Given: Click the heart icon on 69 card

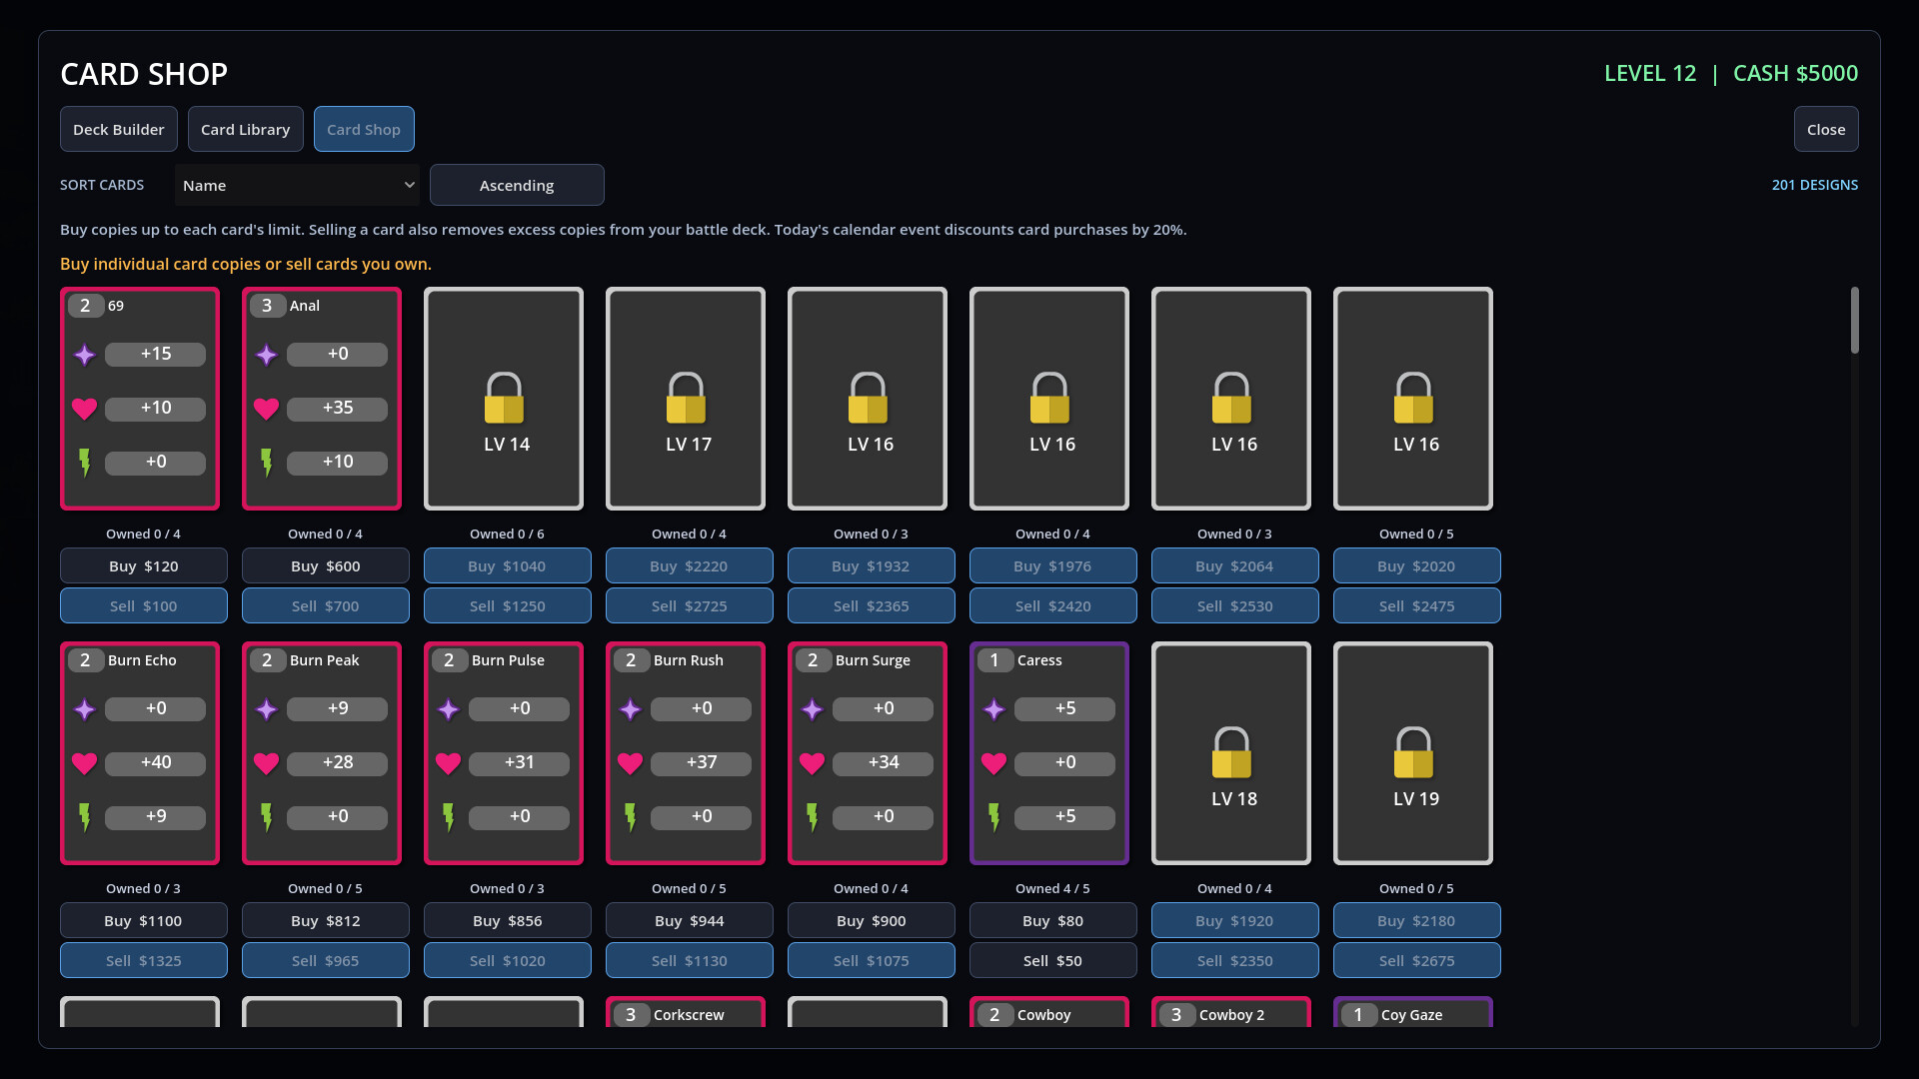Looking at the screenshot, I should [x=85, y=409].
